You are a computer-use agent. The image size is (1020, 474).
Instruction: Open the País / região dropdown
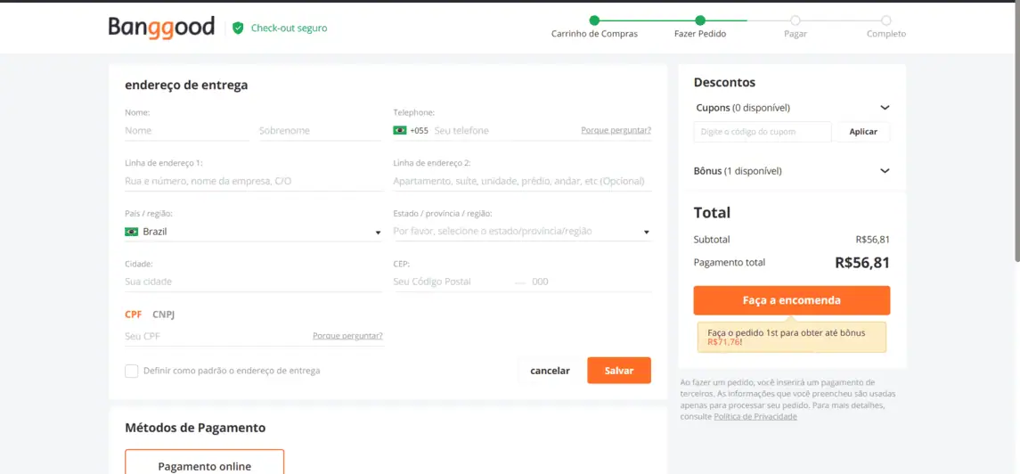pyautogui.click(x=254, y=232)
